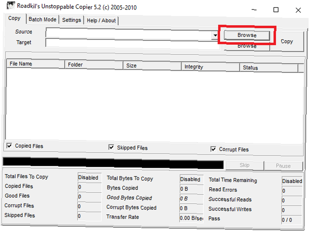This screenshot has width=309, height=232.
Task: Click the Skipped Files statistic label
Action: [x=20, y=215]
